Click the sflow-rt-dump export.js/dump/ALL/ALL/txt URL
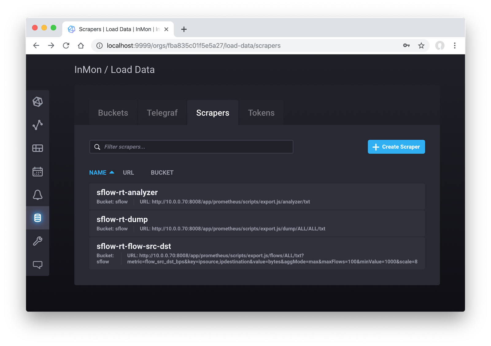This screenshot has height=346, width=491. pos(233,229)
